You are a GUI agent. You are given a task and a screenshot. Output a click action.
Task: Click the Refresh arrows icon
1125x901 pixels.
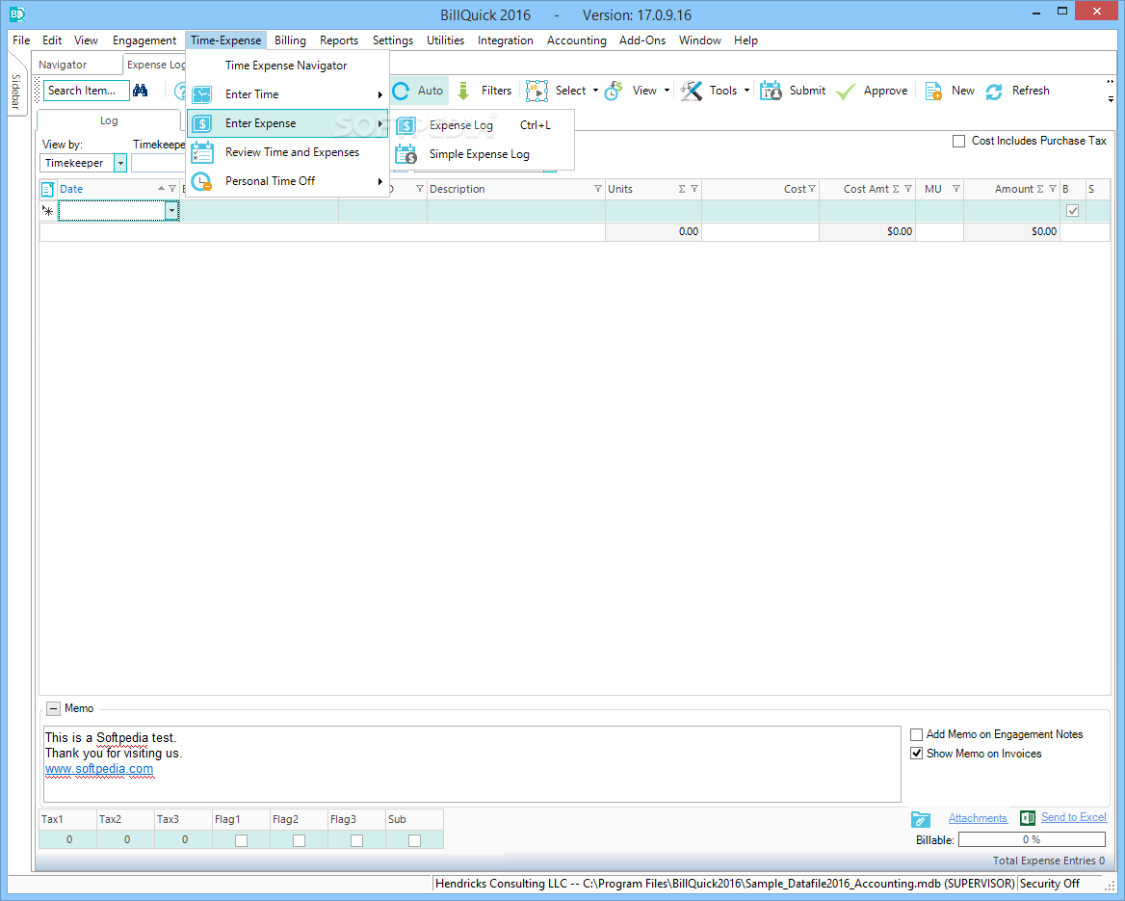[994, 92]
